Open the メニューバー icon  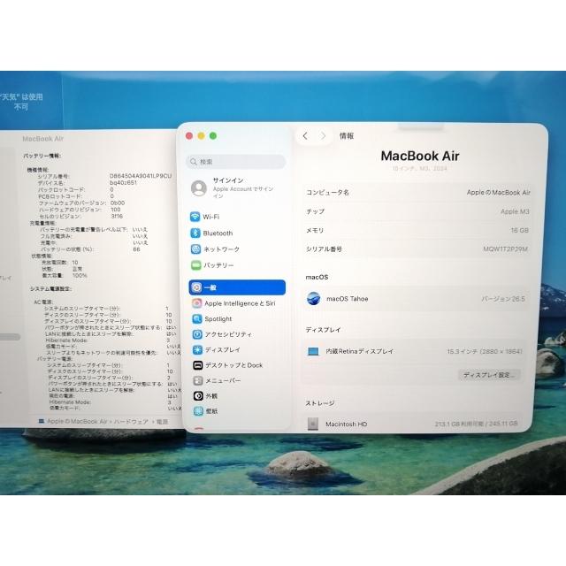click(x=198, y=380)
